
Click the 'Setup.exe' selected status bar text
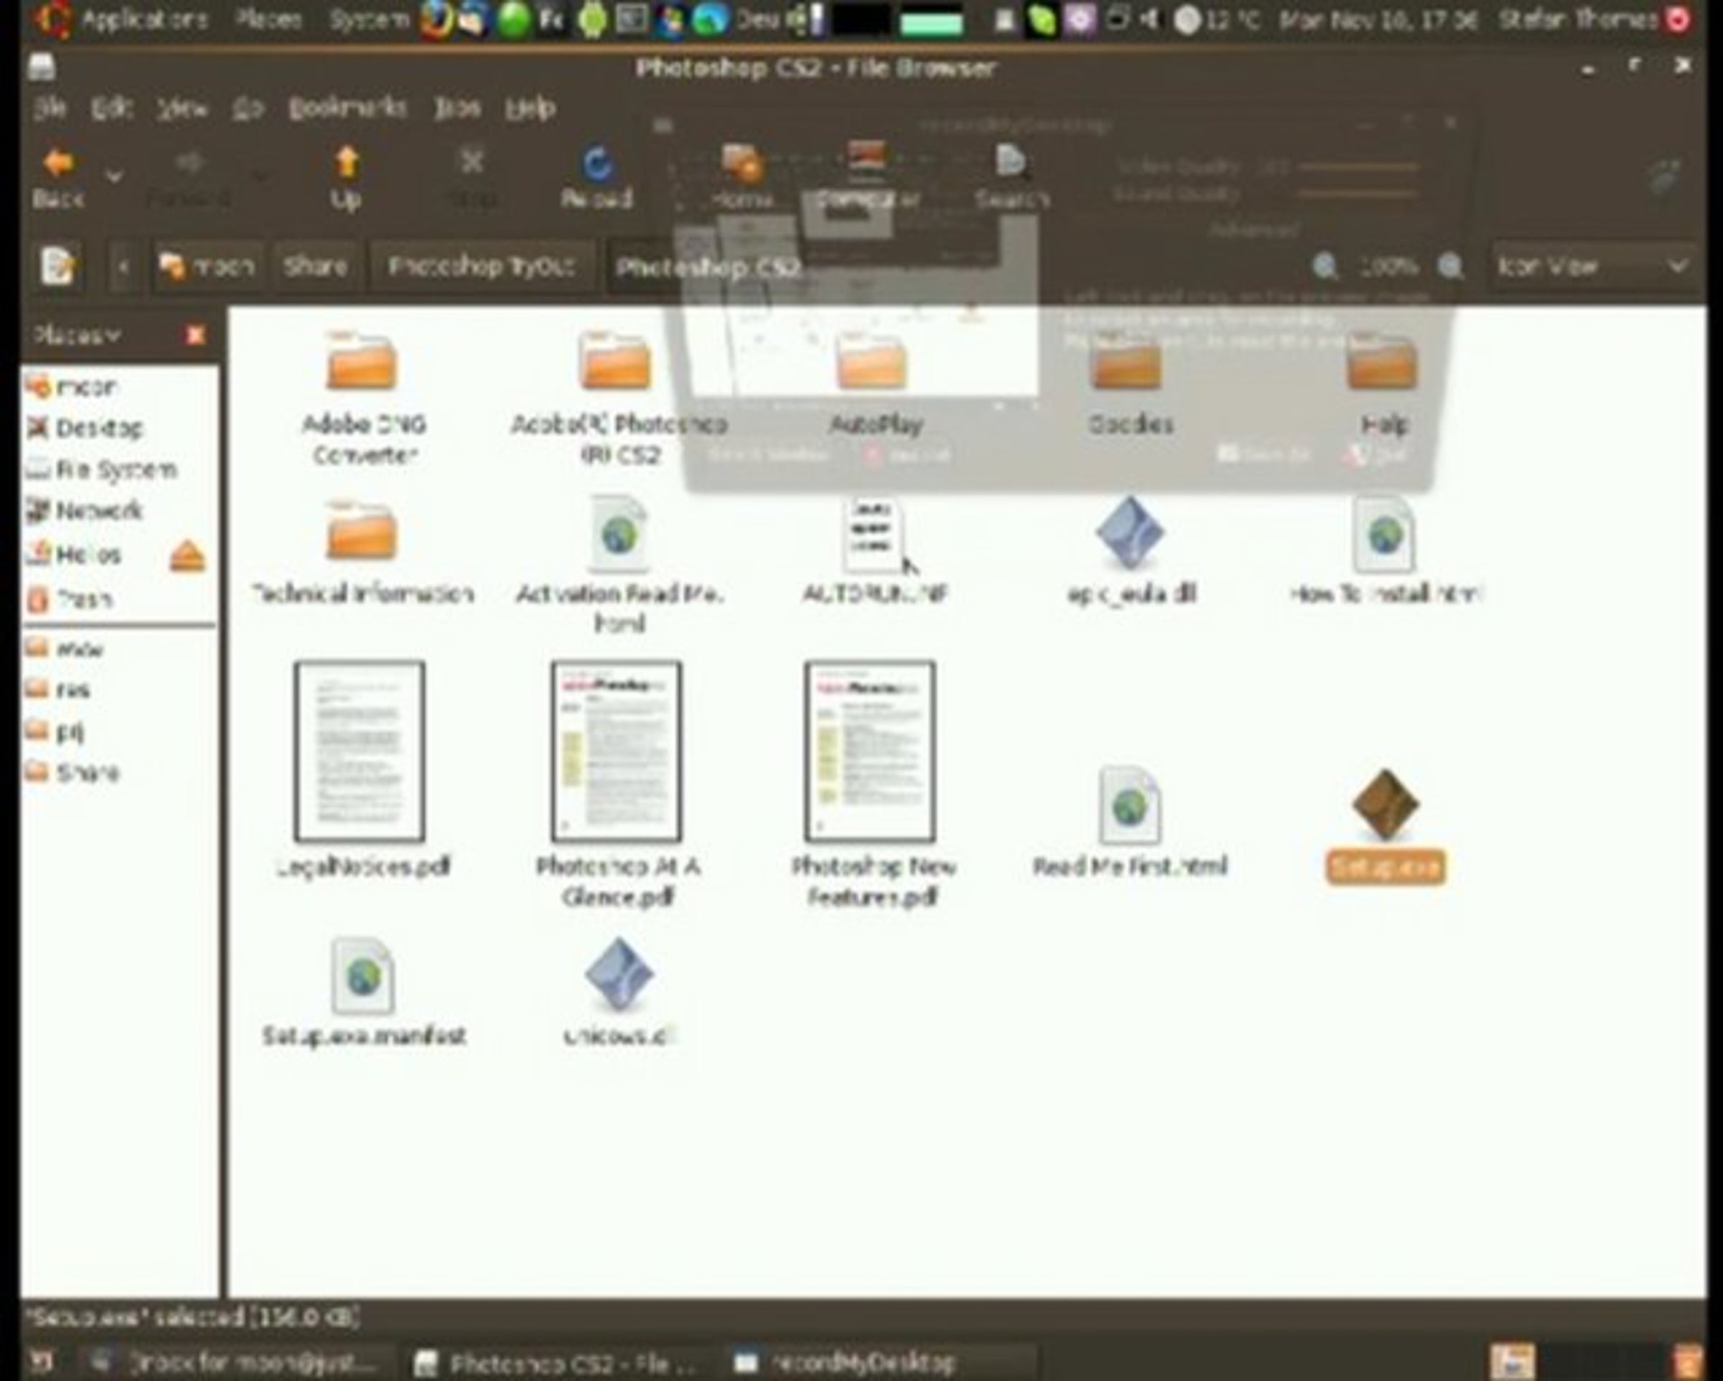(x=192, y=1317)
